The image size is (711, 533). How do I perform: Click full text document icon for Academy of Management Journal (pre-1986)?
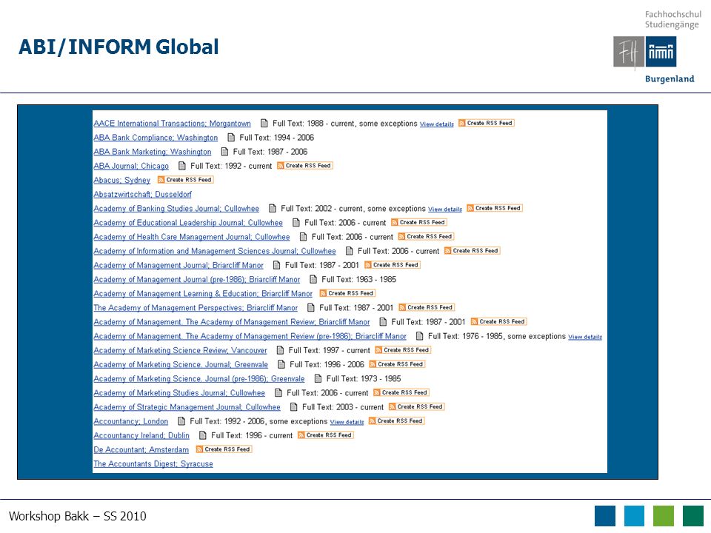(x=313, y=280)
